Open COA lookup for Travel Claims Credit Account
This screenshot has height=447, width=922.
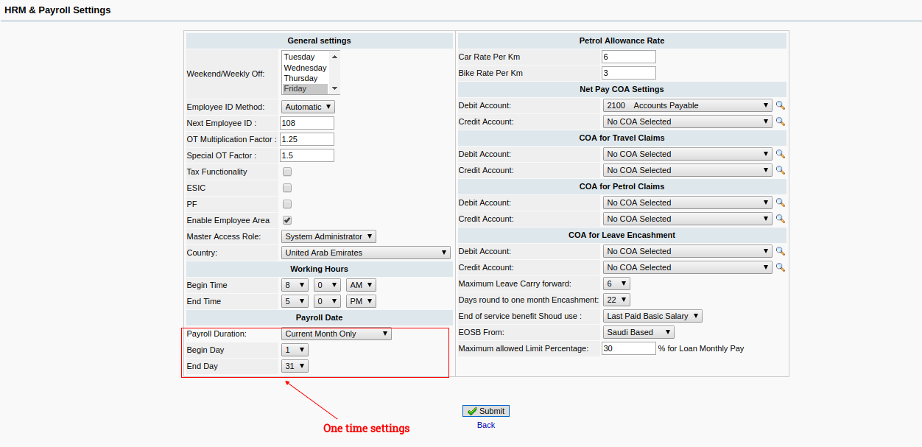[781, 170]
